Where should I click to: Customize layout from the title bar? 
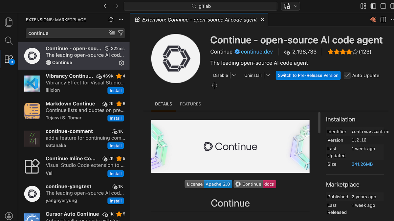(x=363, y=6)
